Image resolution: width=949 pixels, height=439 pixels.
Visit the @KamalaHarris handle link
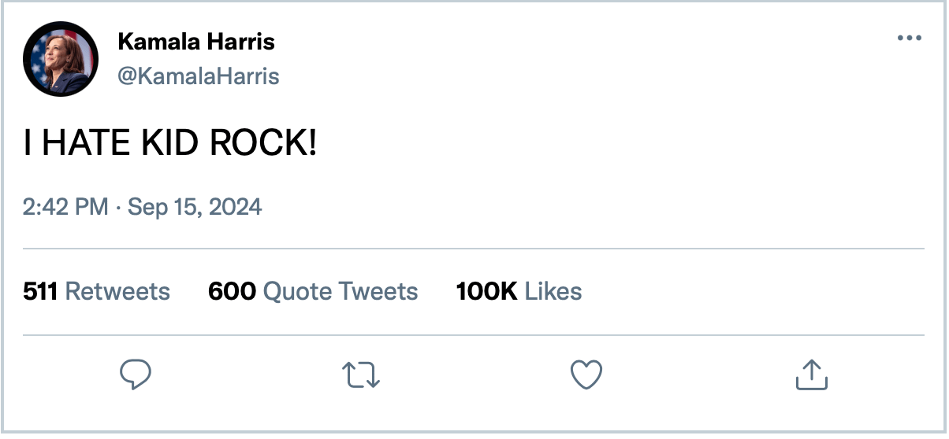coord(199,76)
